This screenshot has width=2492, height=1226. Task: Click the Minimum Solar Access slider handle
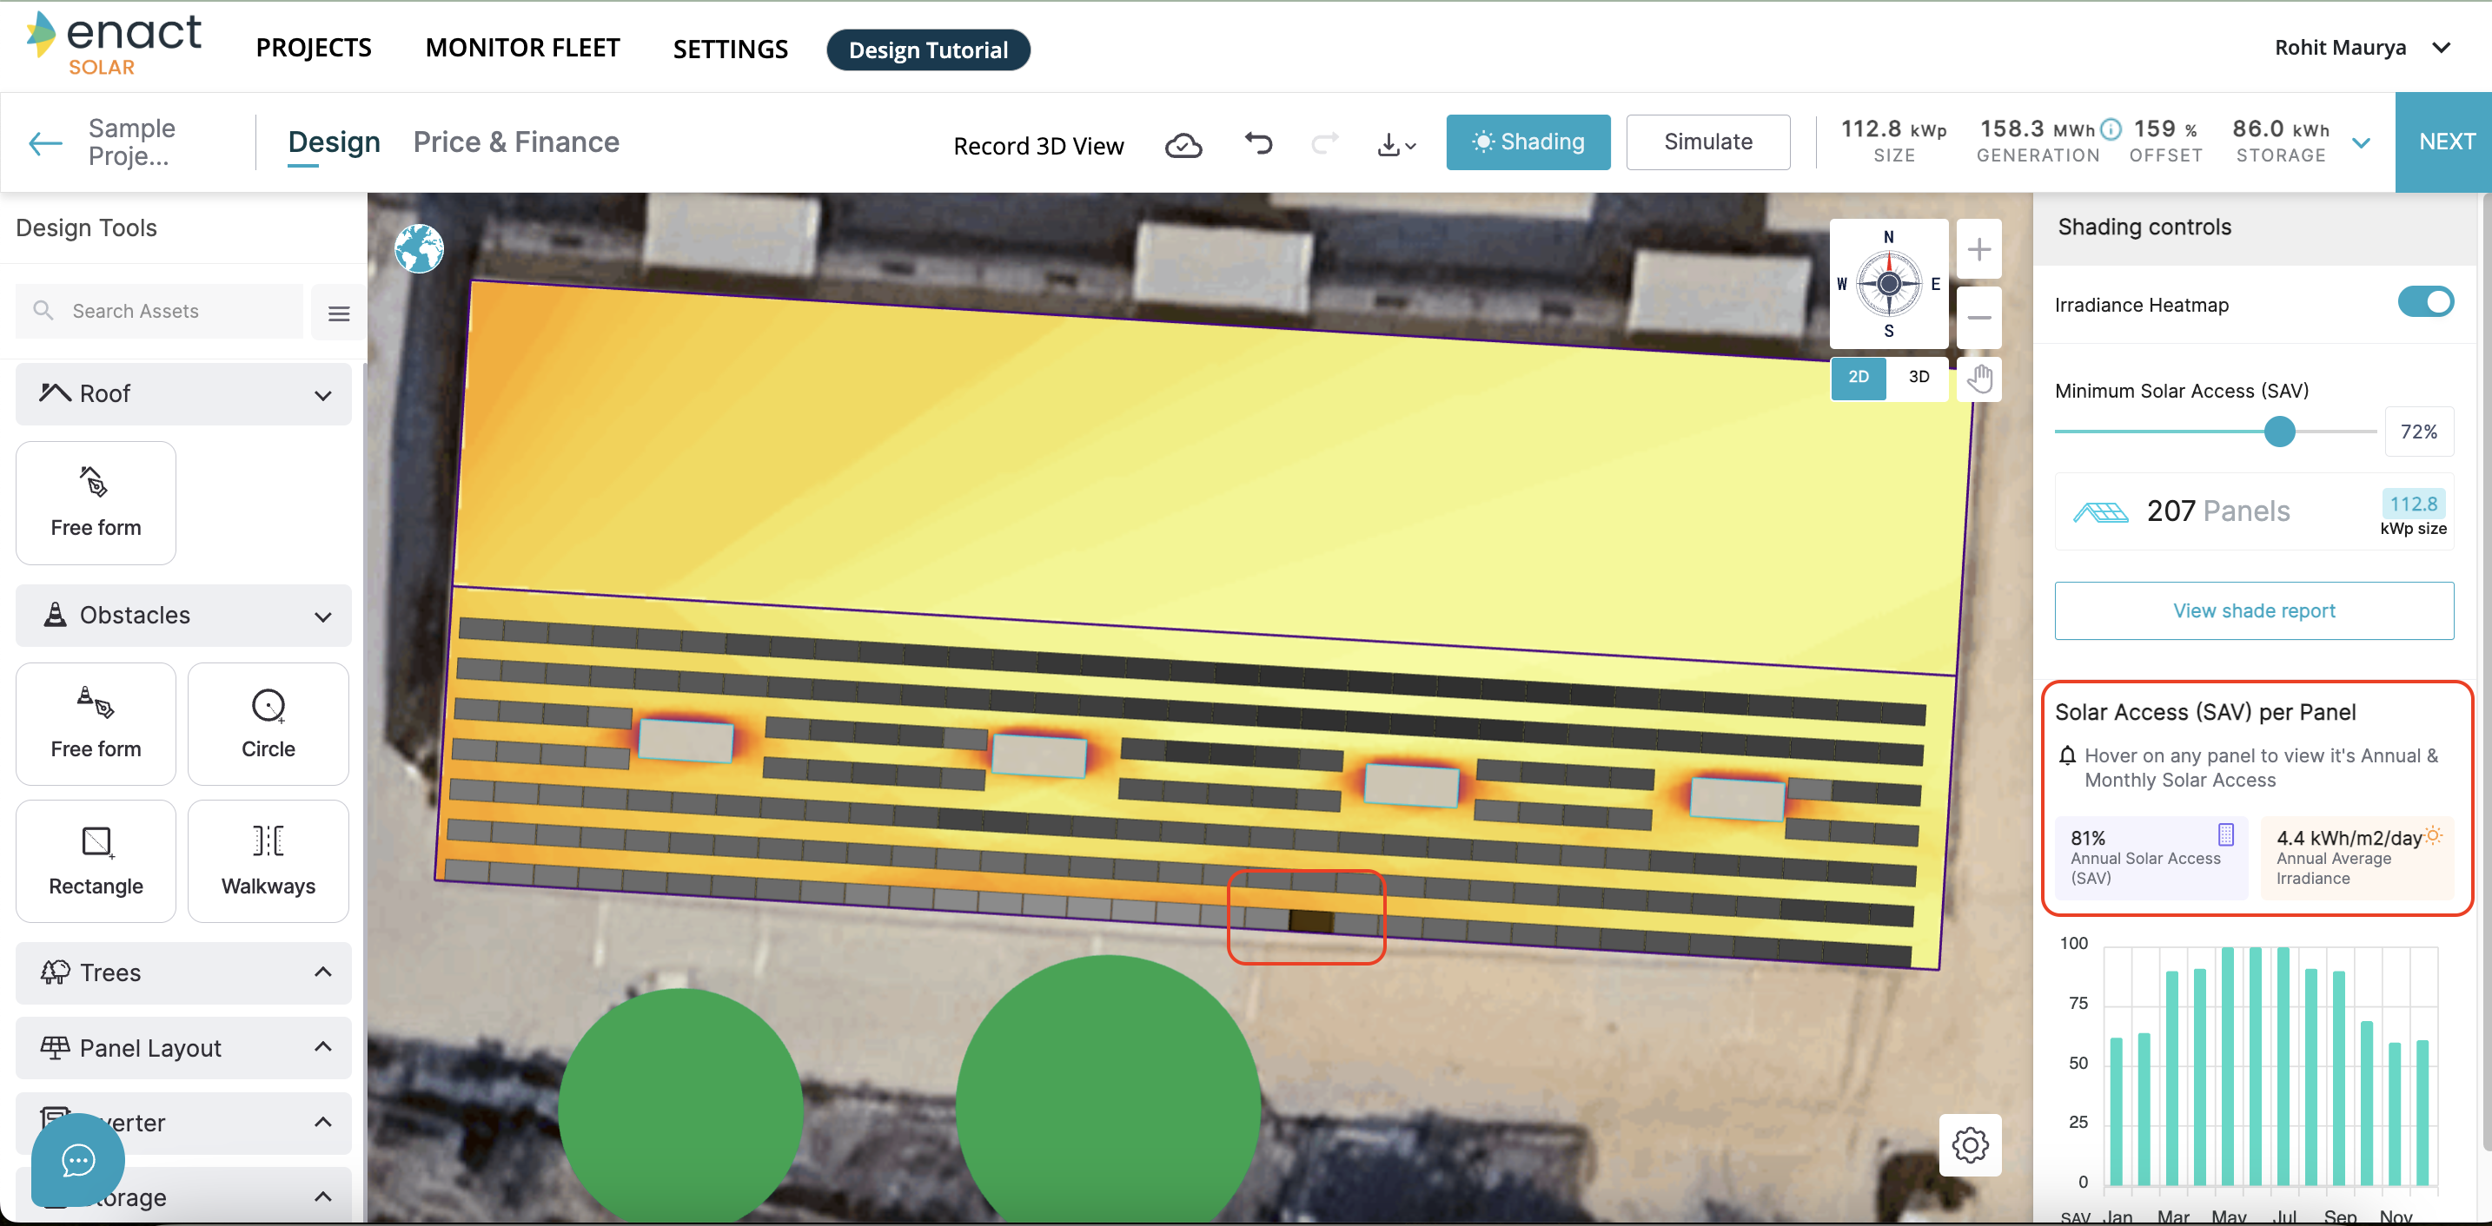pyautogui.click(x=2279, y=432)
